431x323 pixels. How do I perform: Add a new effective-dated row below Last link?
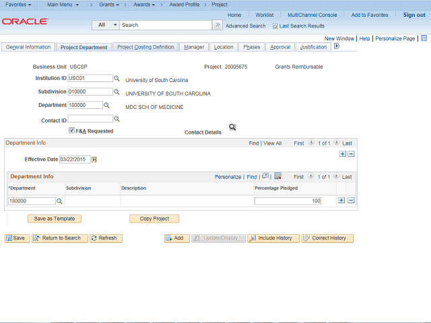pyautogui.click(x=343, y=154)
